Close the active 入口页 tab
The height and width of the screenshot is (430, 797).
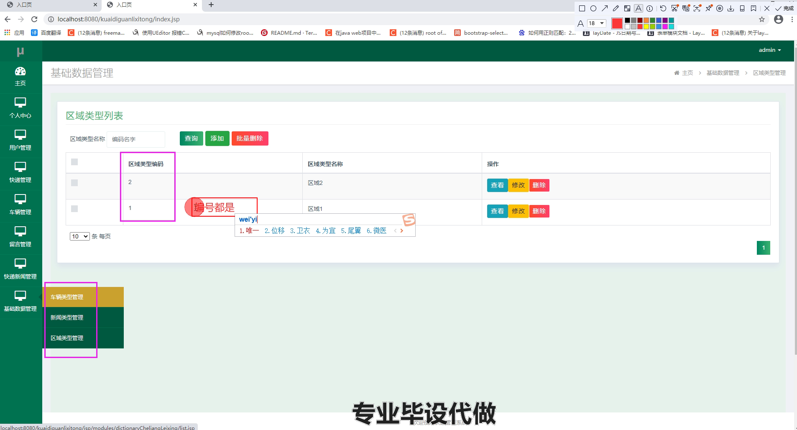click(195, 5)
